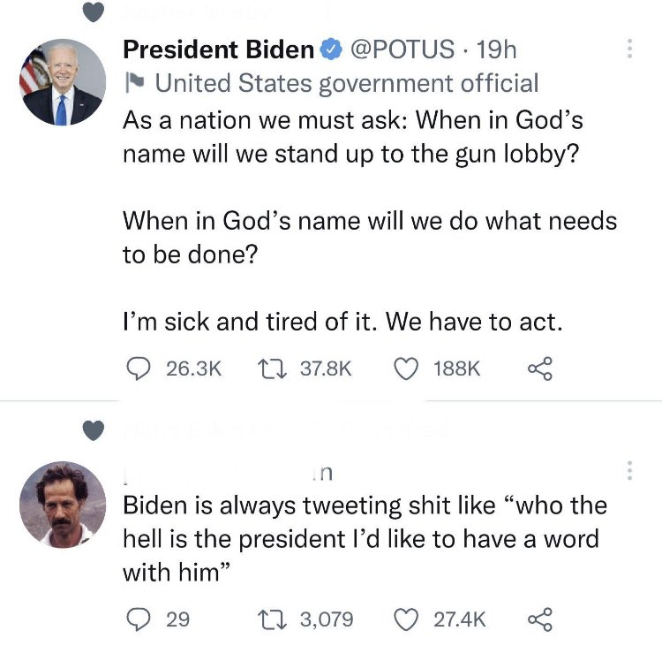Open the second tweet author's profile photo

(x=62, y=504)
